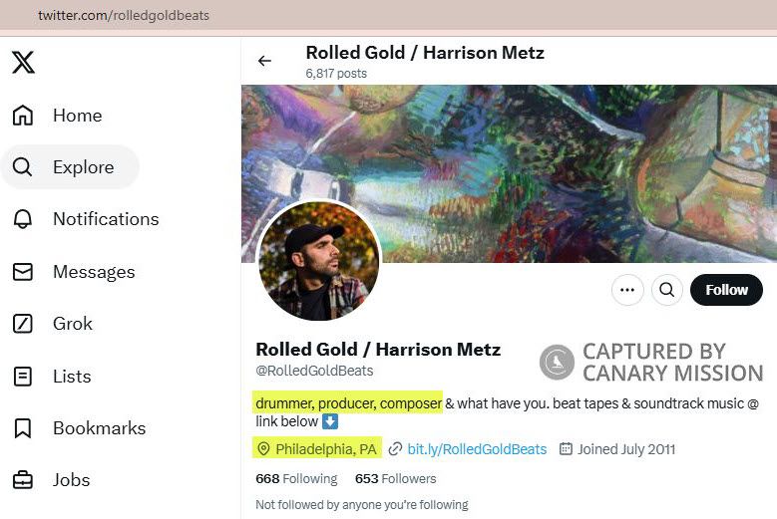
Task: Open Notifications bell in sidebar
Action: coord(85,219)
